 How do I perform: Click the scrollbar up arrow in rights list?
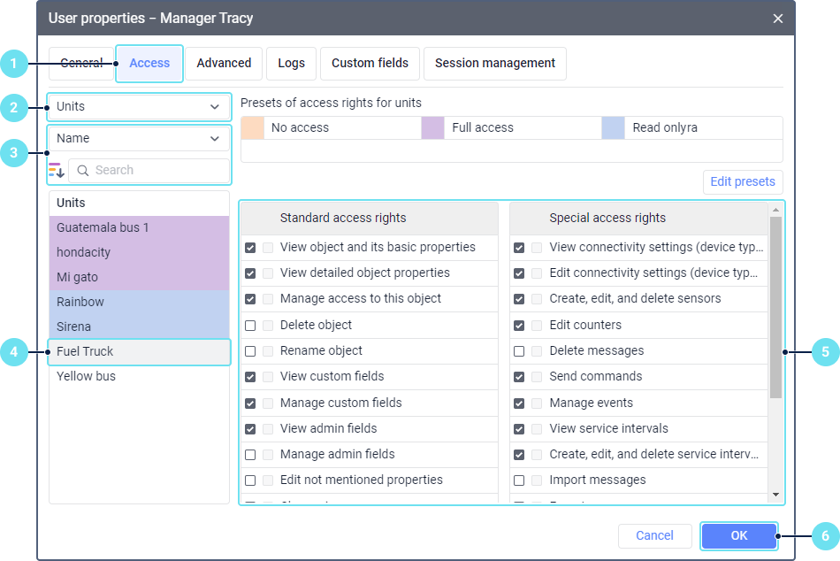click(x=775, y=211)
